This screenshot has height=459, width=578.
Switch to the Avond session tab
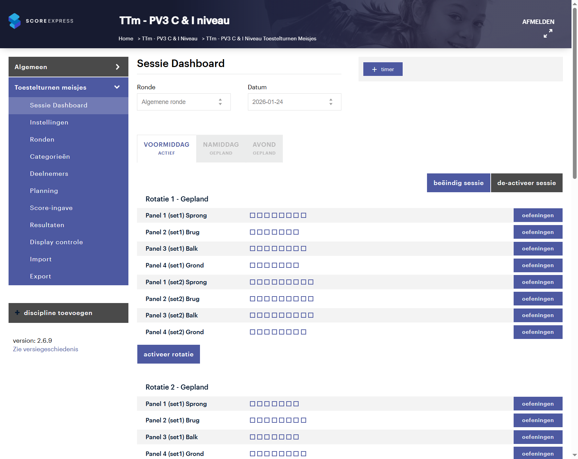pos(264,148)
